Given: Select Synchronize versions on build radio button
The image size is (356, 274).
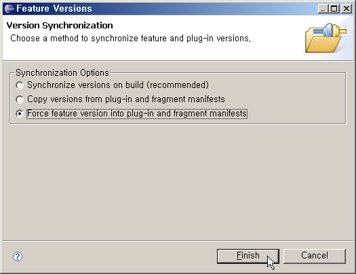Looking at the screenshot, I should click(x=20, y=85).
